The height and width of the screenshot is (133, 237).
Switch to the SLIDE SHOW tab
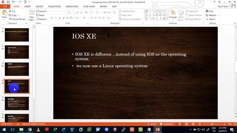coord(89,7)
